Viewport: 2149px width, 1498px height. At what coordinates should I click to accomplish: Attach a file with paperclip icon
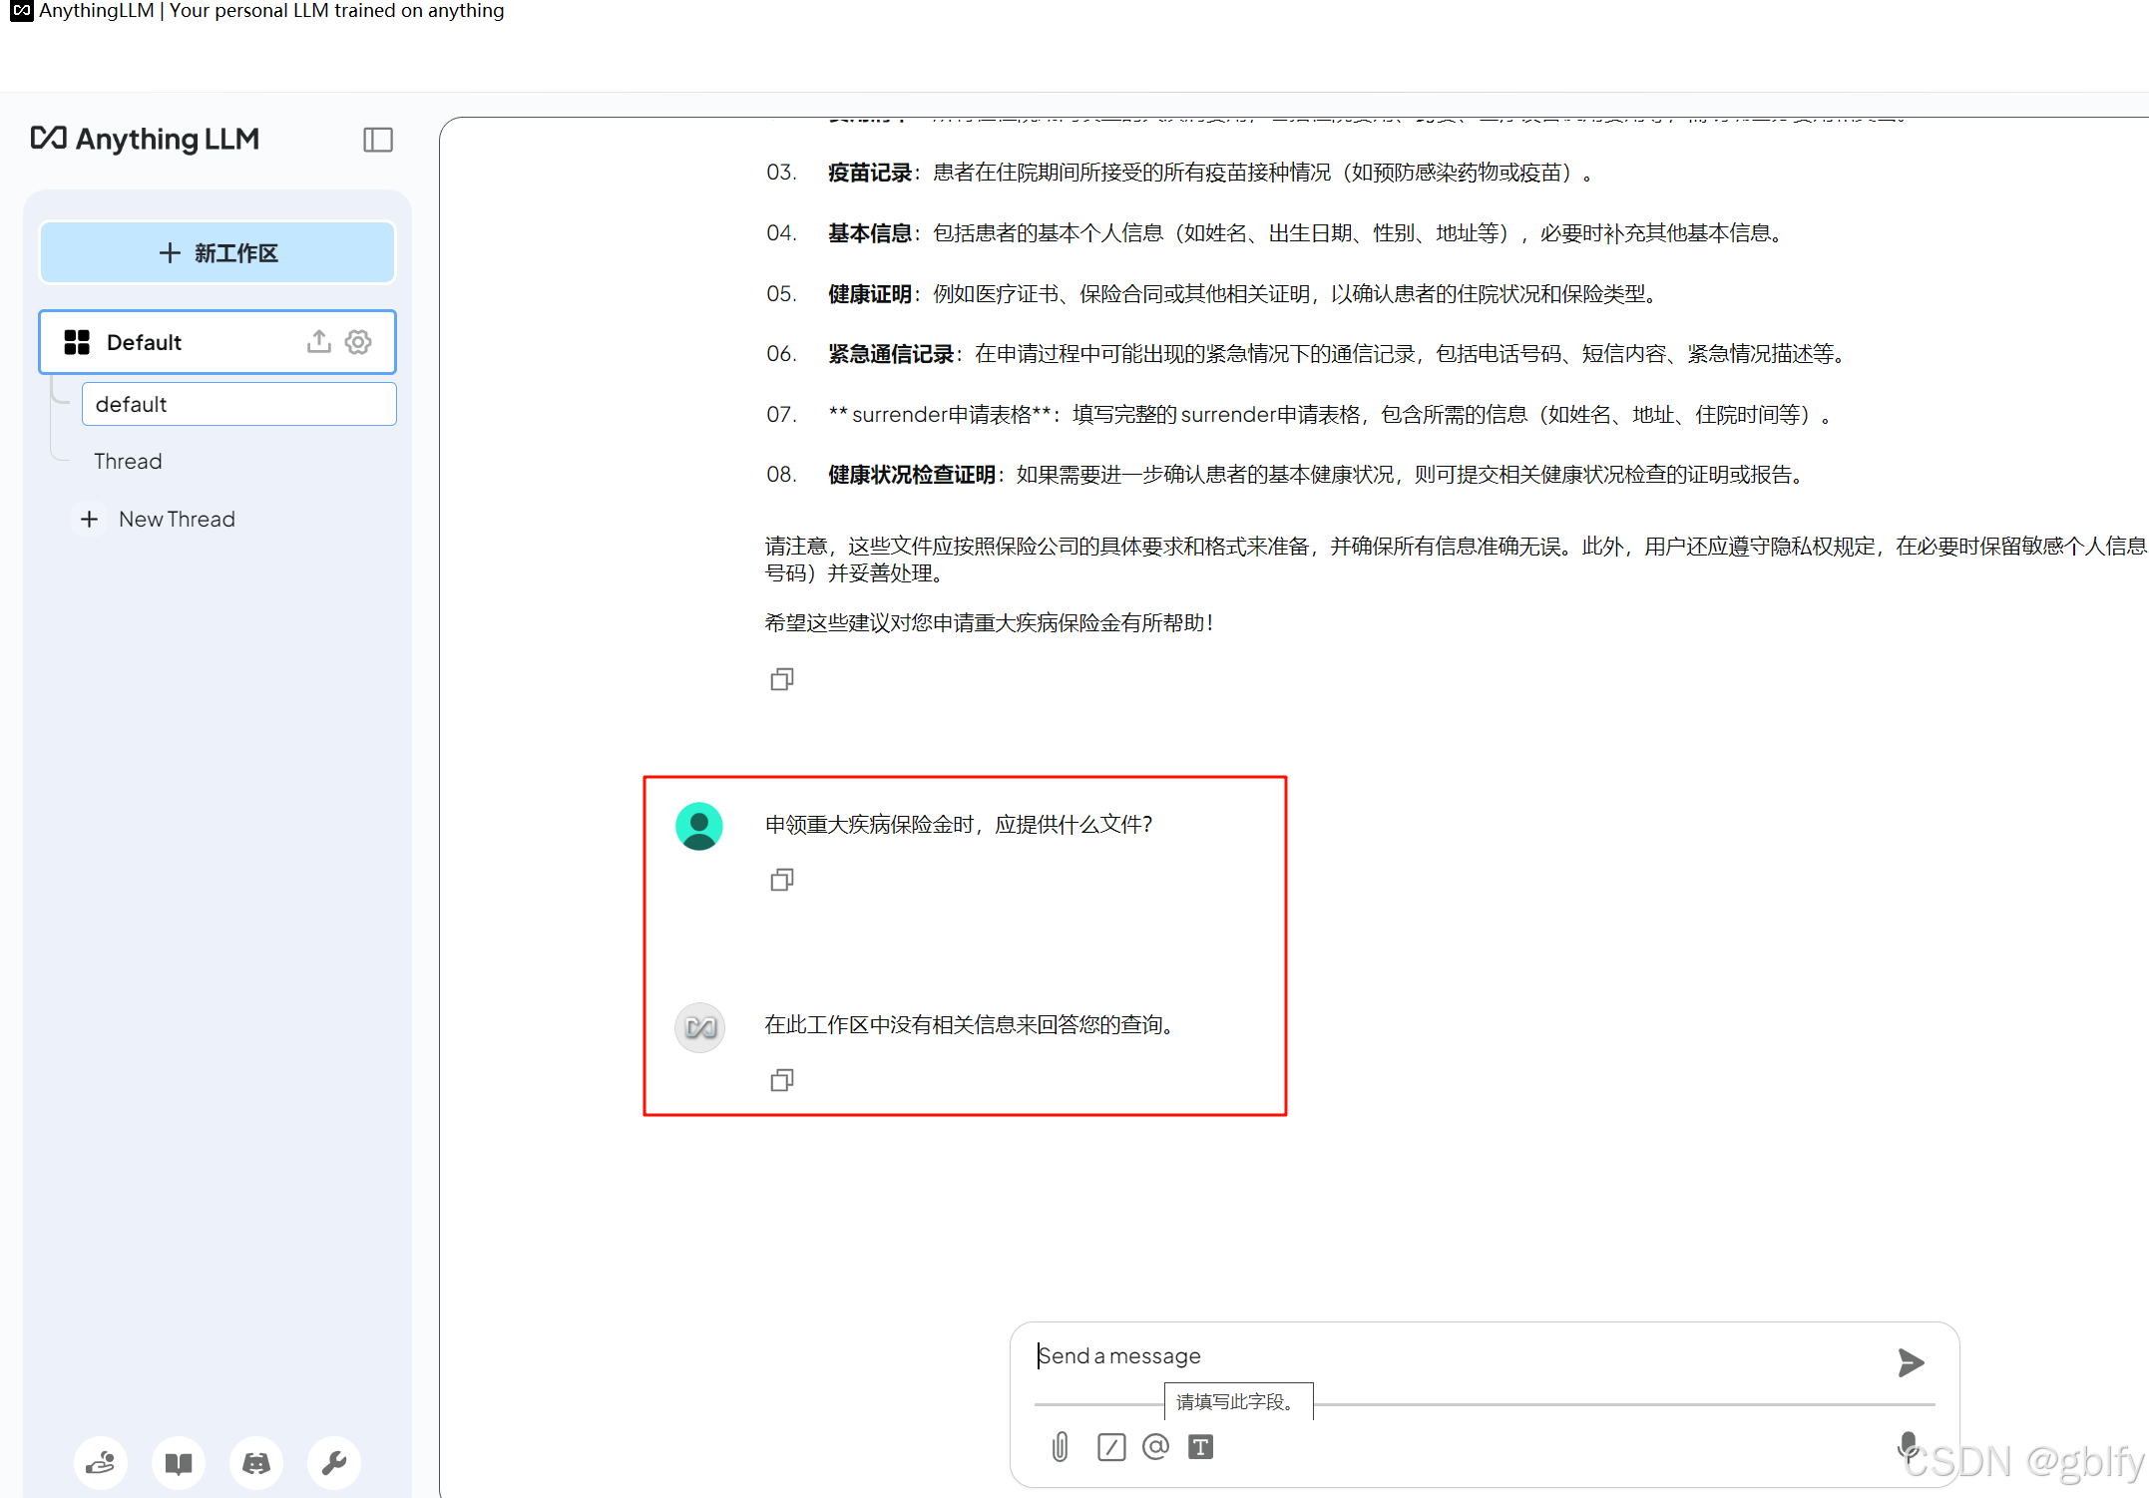[x=1060, y=1446]
